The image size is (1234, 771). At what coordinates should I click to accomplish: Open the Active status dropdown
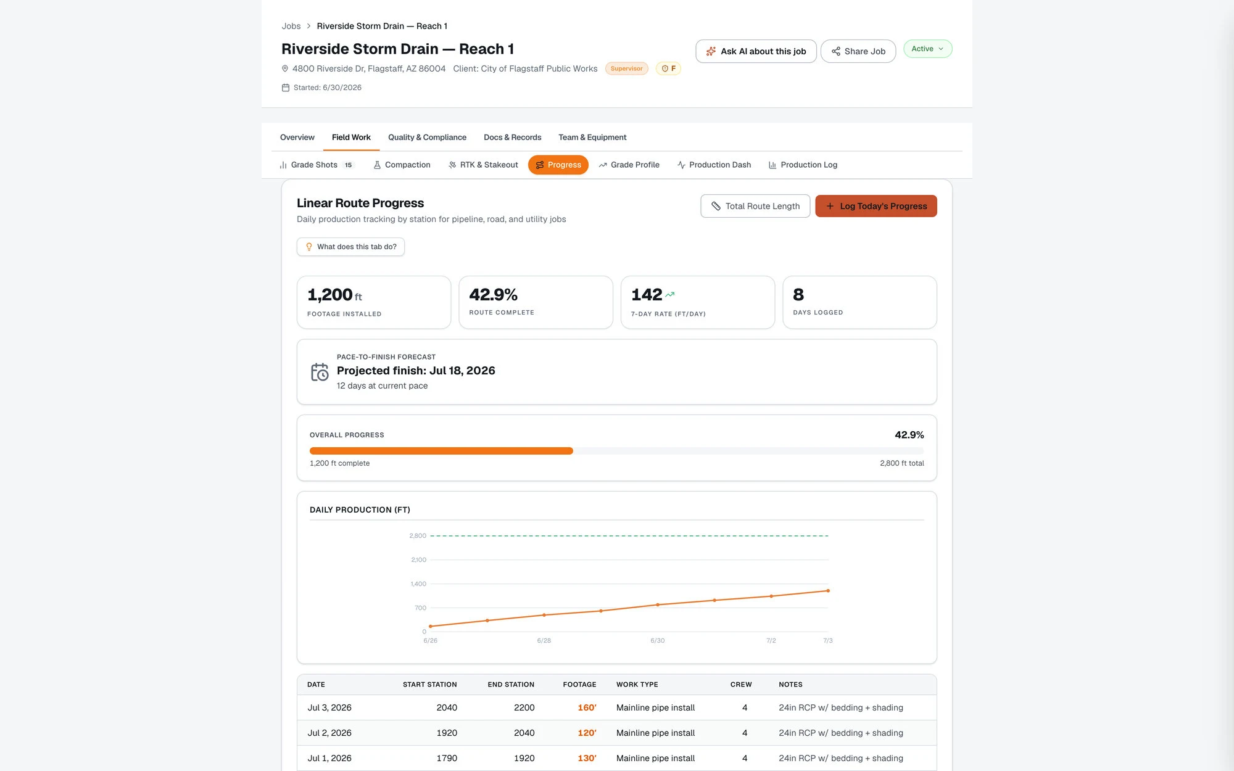[927, 49]
